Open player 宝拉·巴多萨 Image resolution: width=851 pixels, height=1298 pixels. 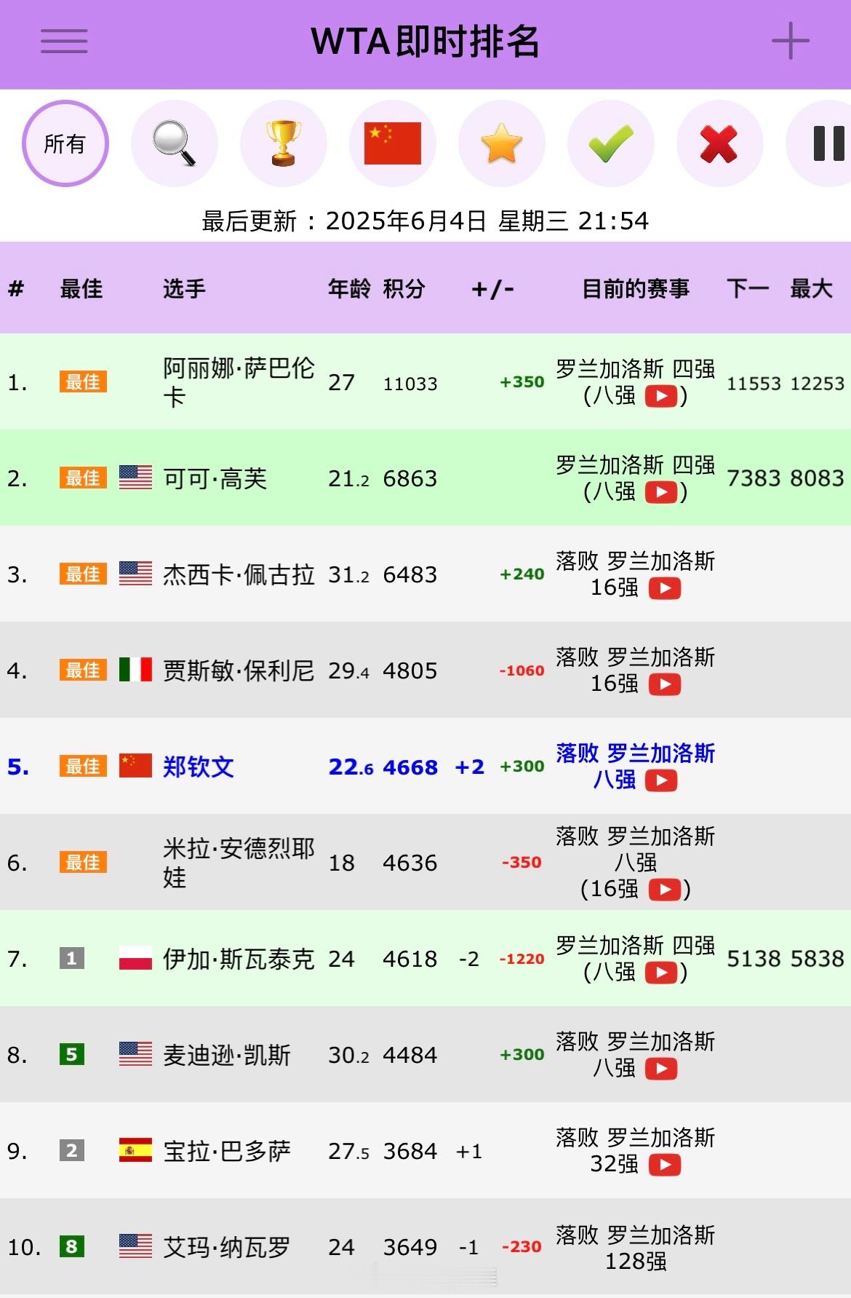click(x=227, y=1151)
